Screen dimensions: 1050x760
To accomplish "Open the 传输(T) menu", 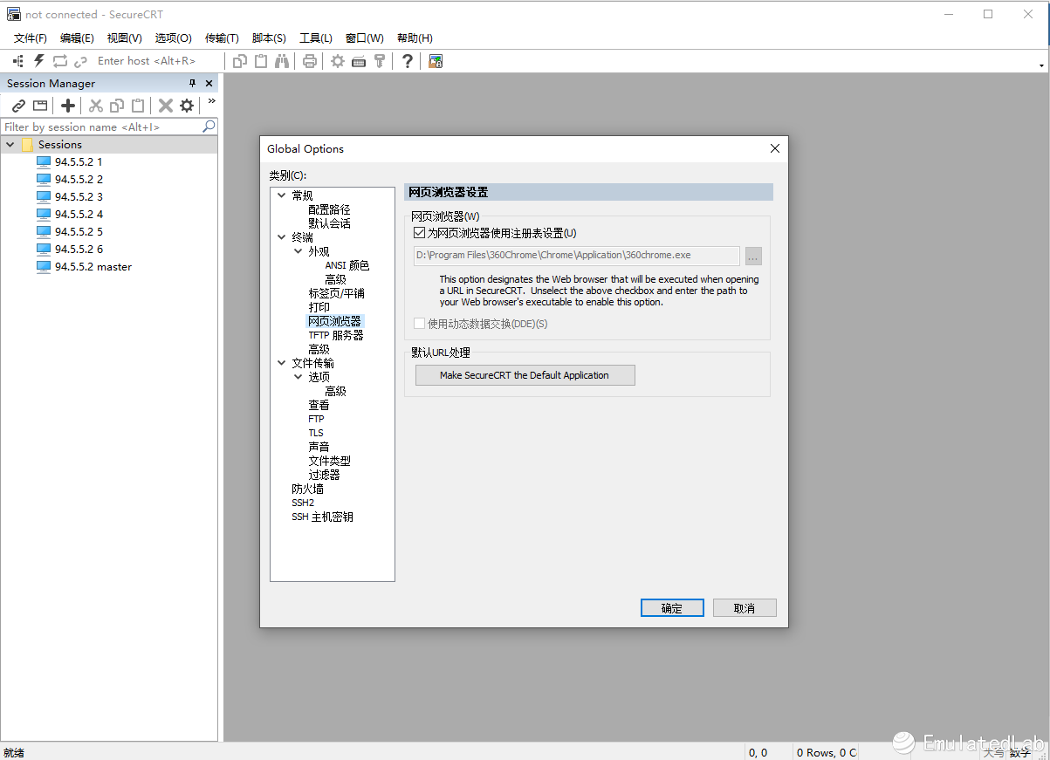I will [x=222, y=38].
